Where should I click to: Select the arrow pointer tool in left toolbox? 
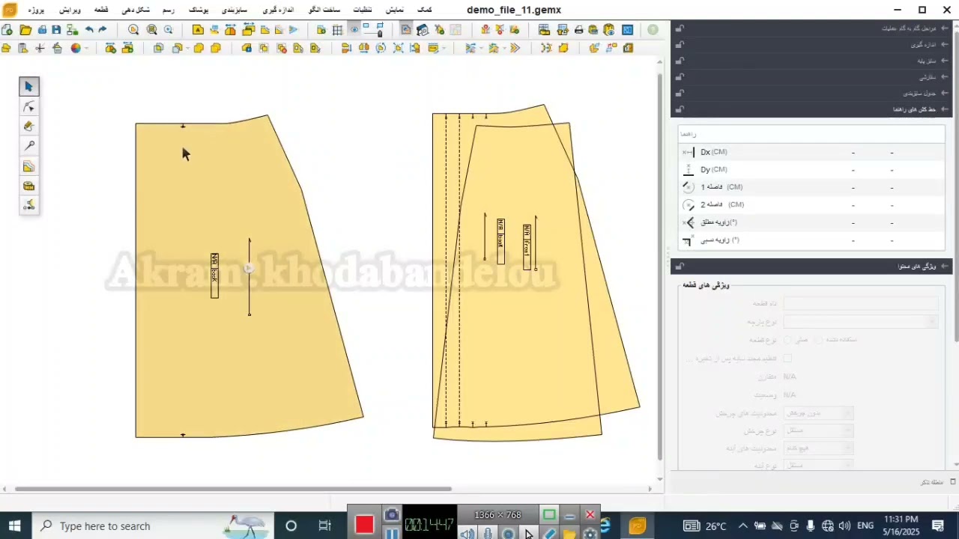point(29,87)
